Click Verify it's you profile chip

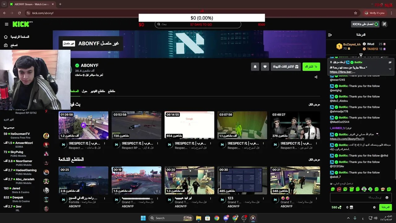click(x=374, y=13)
